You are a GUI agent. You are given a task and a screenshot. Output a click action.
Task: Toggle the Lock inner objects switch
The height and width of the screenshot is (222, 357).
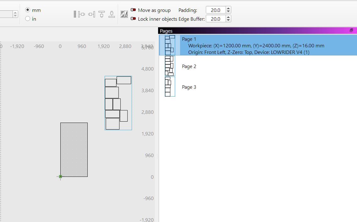(133, 18)
